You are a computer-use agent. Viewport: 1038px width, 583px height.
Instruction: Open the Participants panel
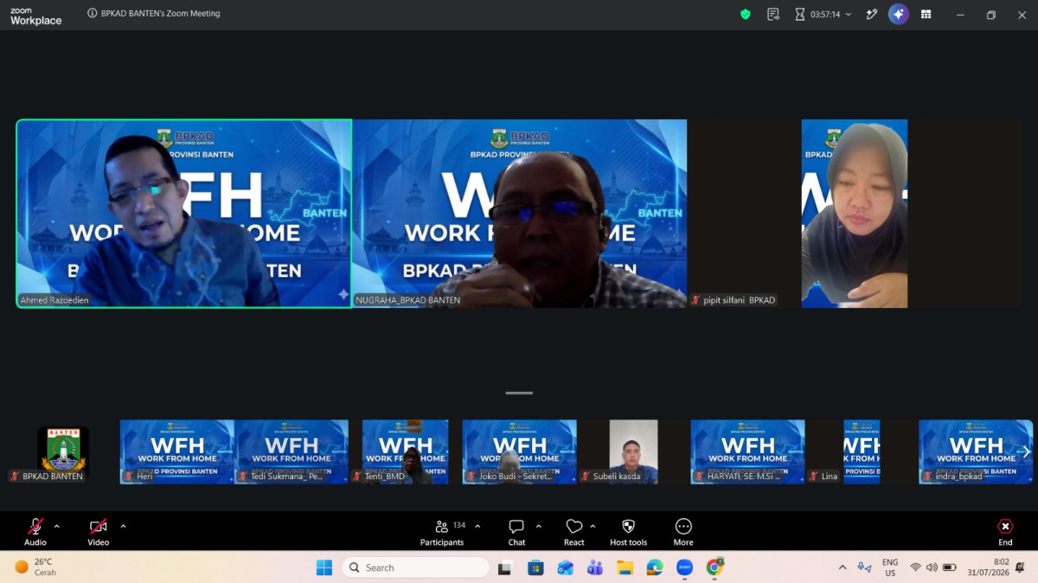coord(442,531)
